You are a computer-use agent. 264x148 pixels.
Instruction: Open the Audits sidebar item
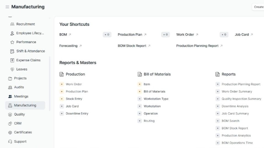[x=19, y=87]
